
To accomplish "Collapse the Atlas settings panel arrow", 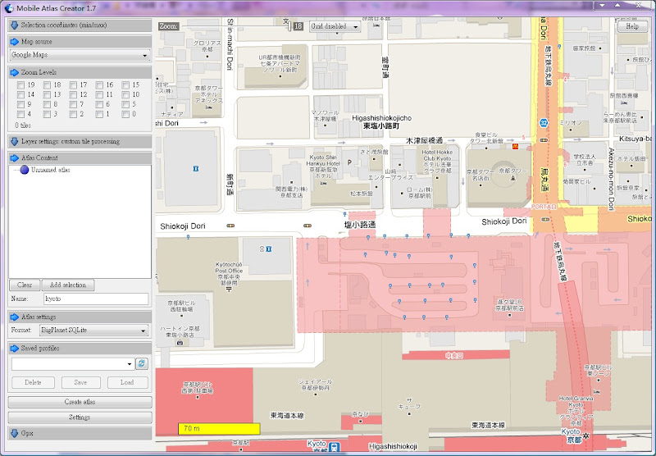I will click(x=15, y=317).
